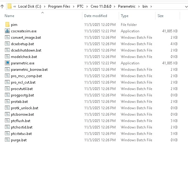Select file name parametric_borrow.bat
The height and width of the screenshot is (177, 188).
point(29,70)
